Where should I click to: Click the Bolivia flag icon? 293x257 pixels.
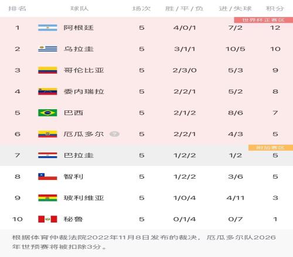(47, 198)
